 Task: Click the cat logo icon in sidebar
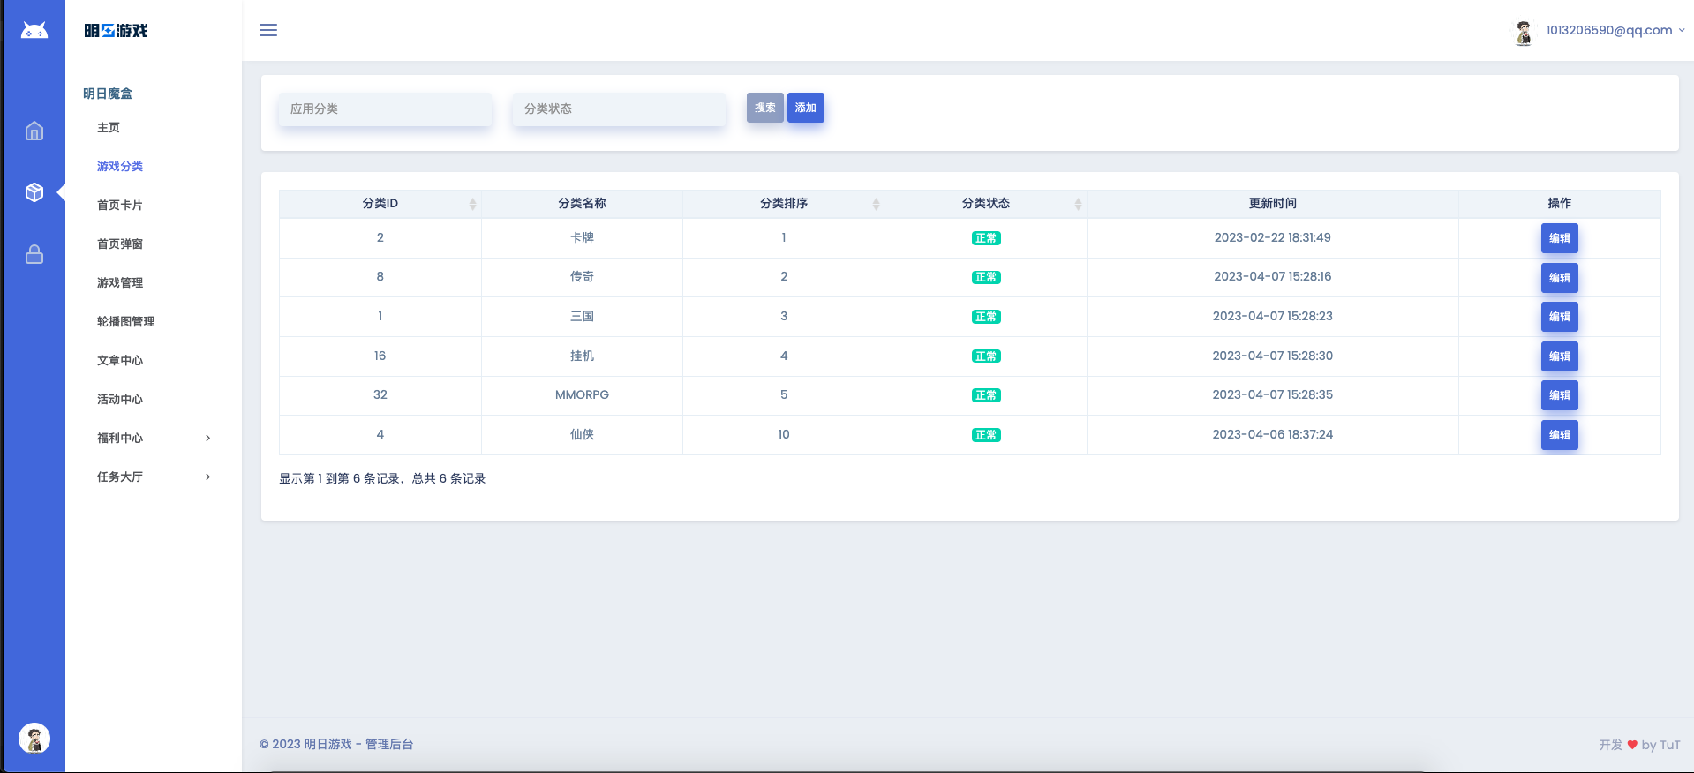[x=34, y=31]
